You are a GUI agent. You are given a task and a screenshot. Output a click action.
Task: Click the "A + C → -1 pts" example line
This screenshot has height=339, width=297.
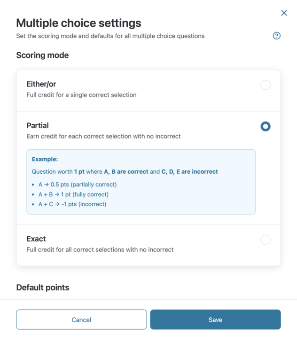point(72,204)
